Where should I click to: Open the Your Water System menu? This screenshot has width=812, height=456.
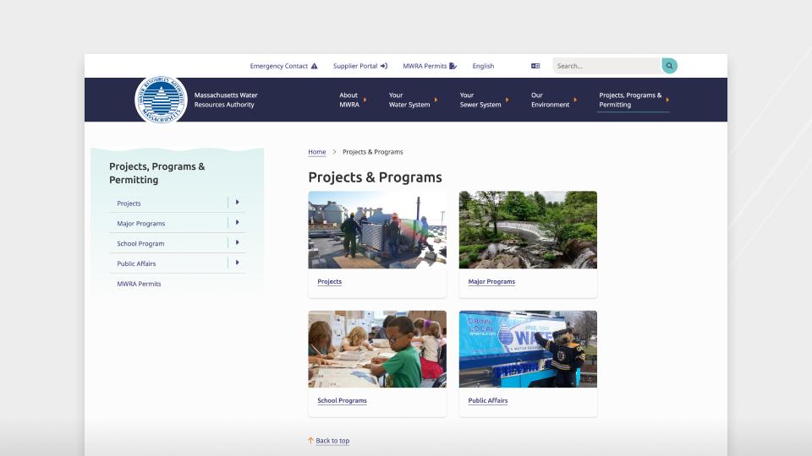click(409, 100)
